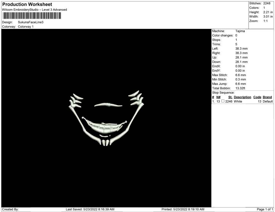Click the Default brand entry in row 1
This screenshot has width=275, height=212.
[x=267, y=101]
